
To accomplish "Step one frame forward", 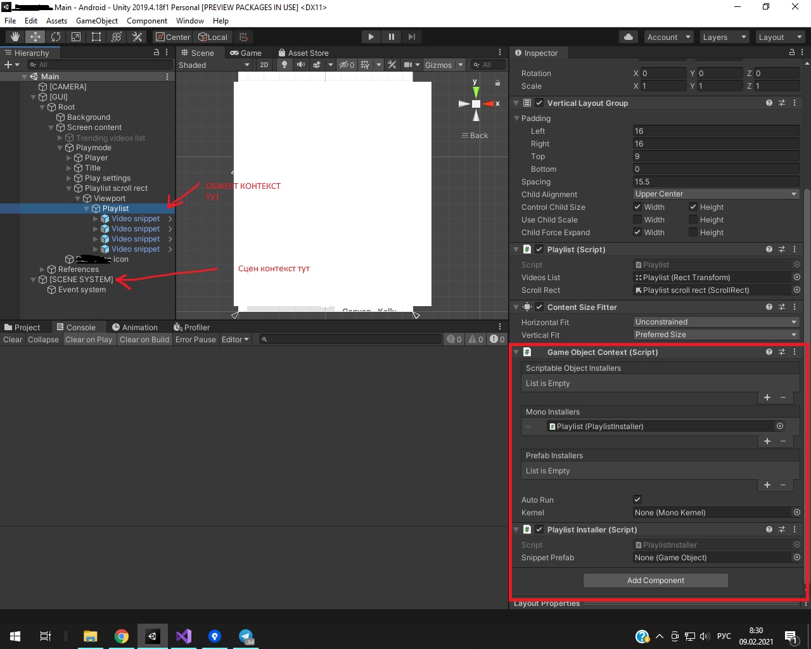I will 412,37.
